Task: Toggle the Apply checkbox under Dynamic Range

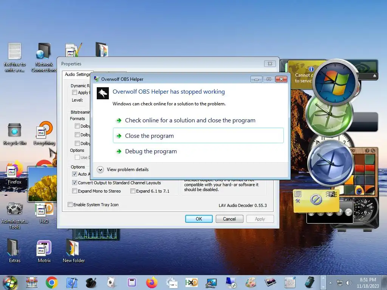Action: click(74, 92)
